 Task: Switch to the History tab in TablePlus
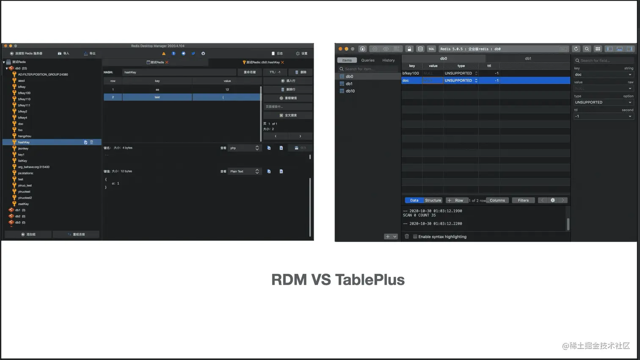point(388,60)
